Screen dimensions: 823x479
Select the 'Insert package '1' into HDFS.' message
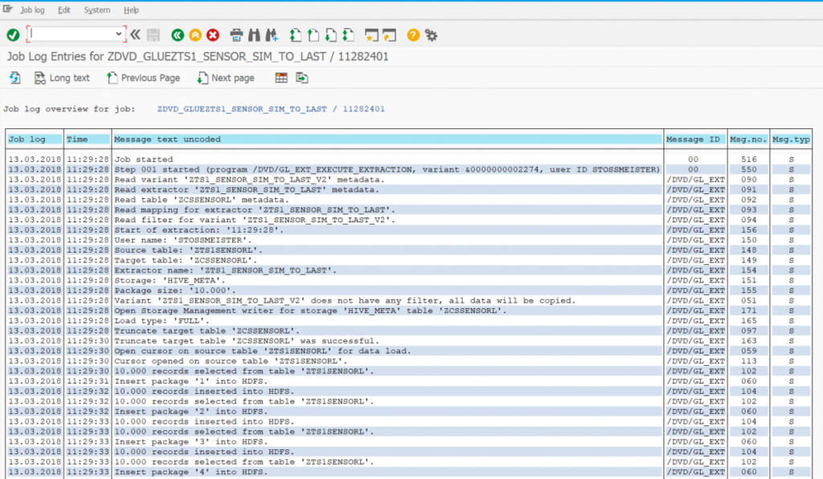pos(191,381)
